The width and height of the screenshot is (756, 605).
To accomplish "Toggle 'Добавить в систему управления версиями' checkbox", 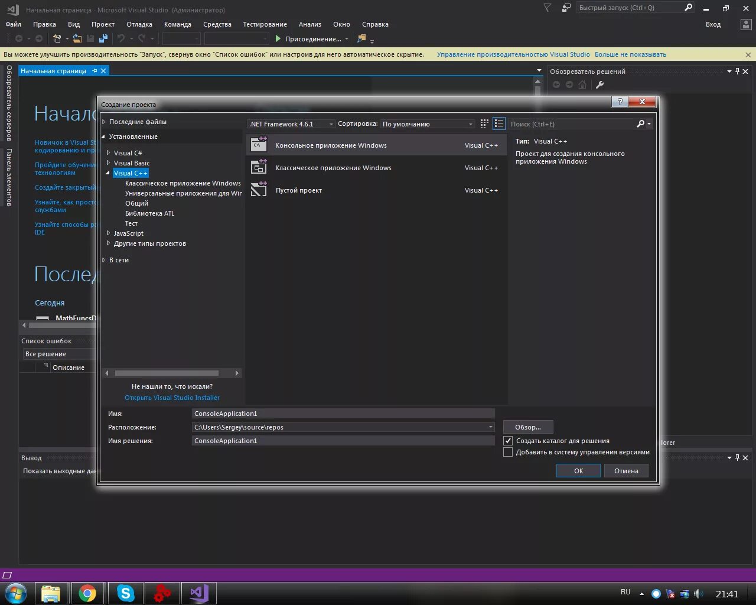I will [508, 452].
